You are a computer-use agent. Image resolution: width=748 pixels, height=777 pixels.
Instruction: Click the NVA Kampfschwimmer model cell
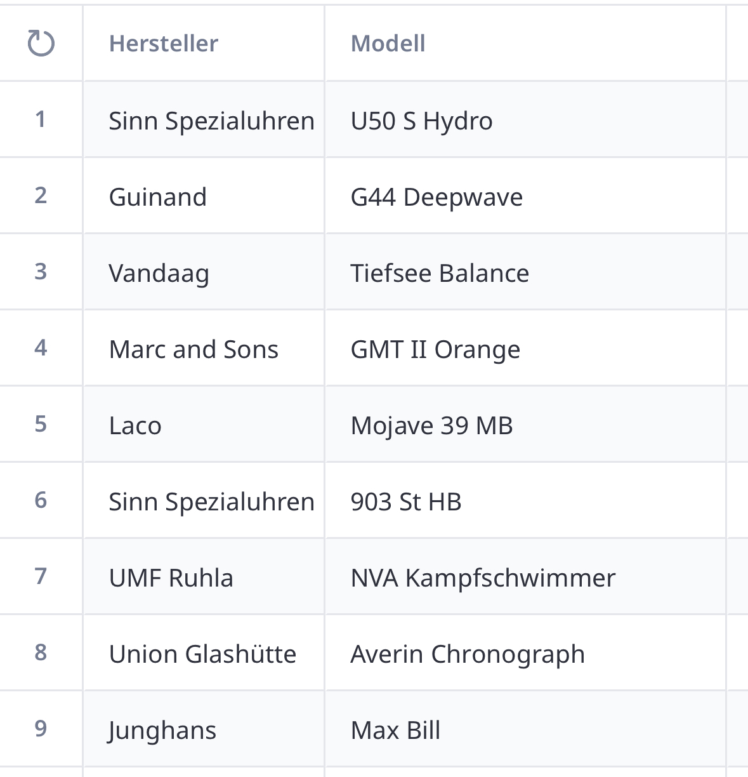(483, 578)
